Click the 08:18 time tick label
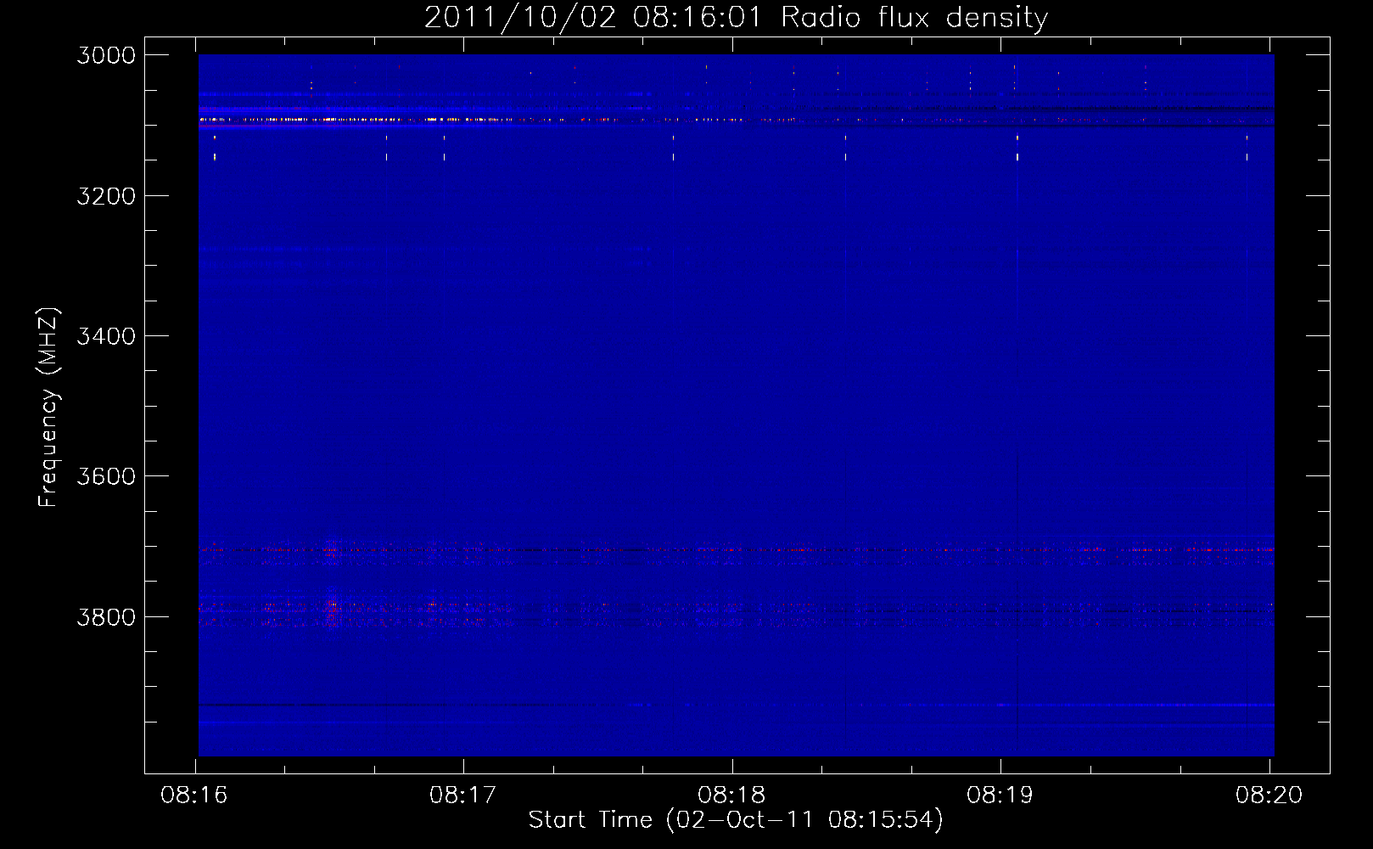Viewport: 1373px width, 849px height. (731, 796)
